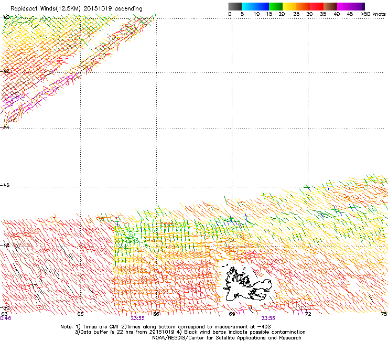Image resolution: width=388 pixels, height=341 pixels.
Task: Select the brown 35-40 knots legend segment
Action: coord(330,6)
